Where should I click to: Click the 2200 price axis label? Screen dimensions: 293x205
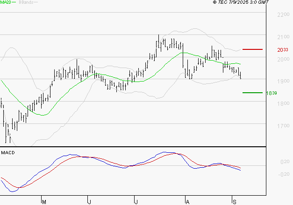282,15
